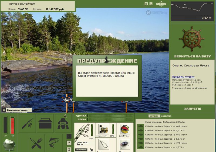Click fish icon beside the 409 грамм catch
This screenshot has height=152, width=216.
click(x=140, y=126)
